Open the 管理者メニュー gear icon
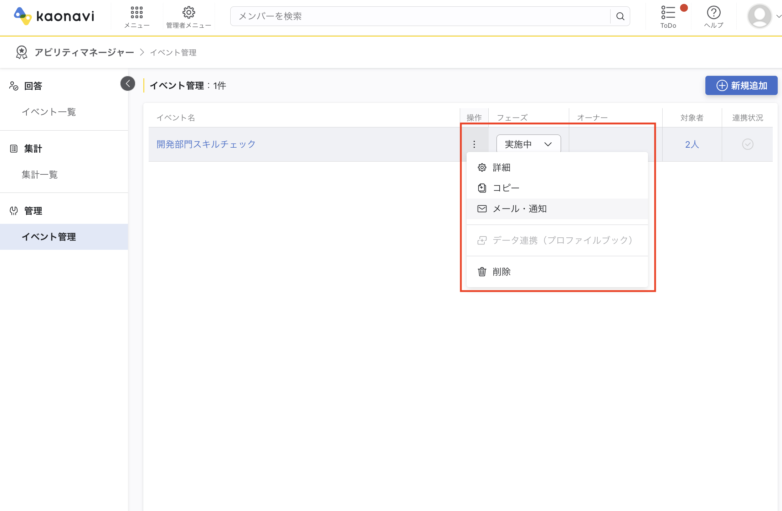The height and width of the screenshot is (511, 782). pos(189,12)
